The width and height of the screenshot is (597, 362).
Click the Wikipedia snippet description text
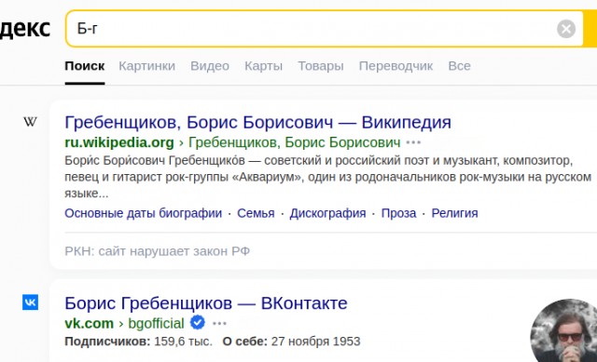tap(327, 177)
